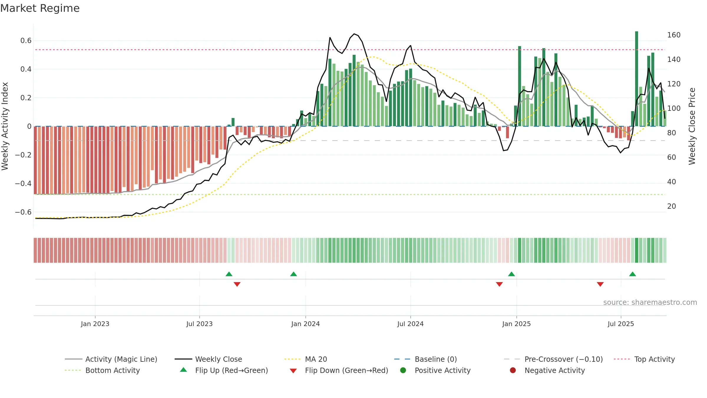This screenshot has width=707, height=398.
Task: Click the Weekly Activity Index axis title
Action: 5,126
